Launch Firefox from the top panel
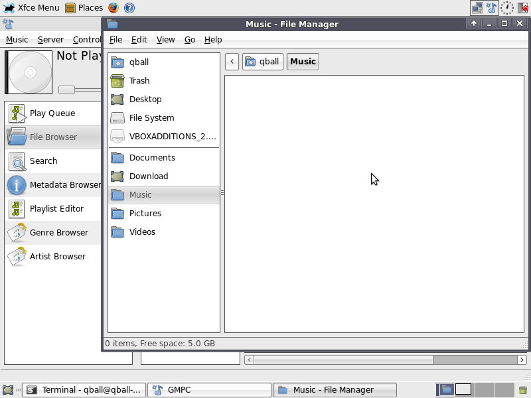The height and width of the screenshot is (398, 531). point(114,7)
